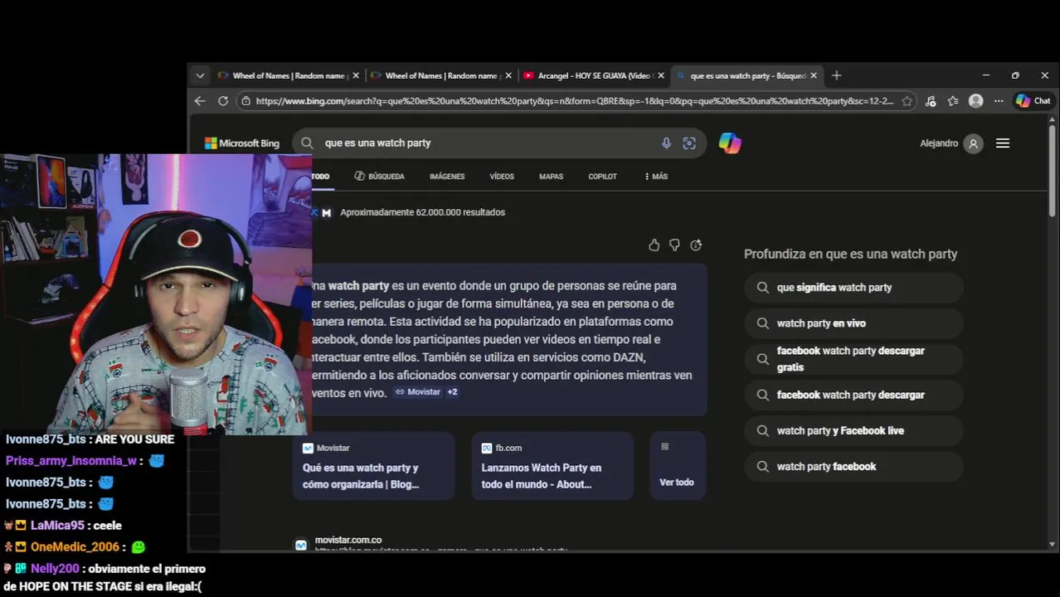Open Movistar card 'Qué es una watch party'
The image size is (1060, 597).
(373, 466)
